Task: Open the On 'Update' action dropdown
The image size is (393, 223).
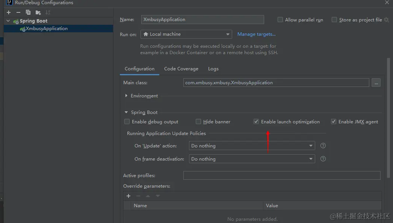Action: [252, 146]
